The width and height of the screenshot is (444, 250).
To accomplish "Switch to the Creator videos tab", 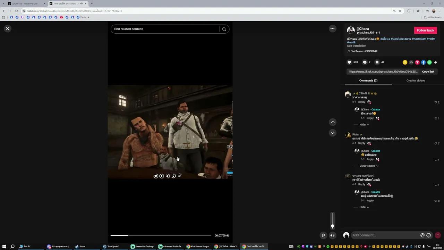I will click(416, 81).
